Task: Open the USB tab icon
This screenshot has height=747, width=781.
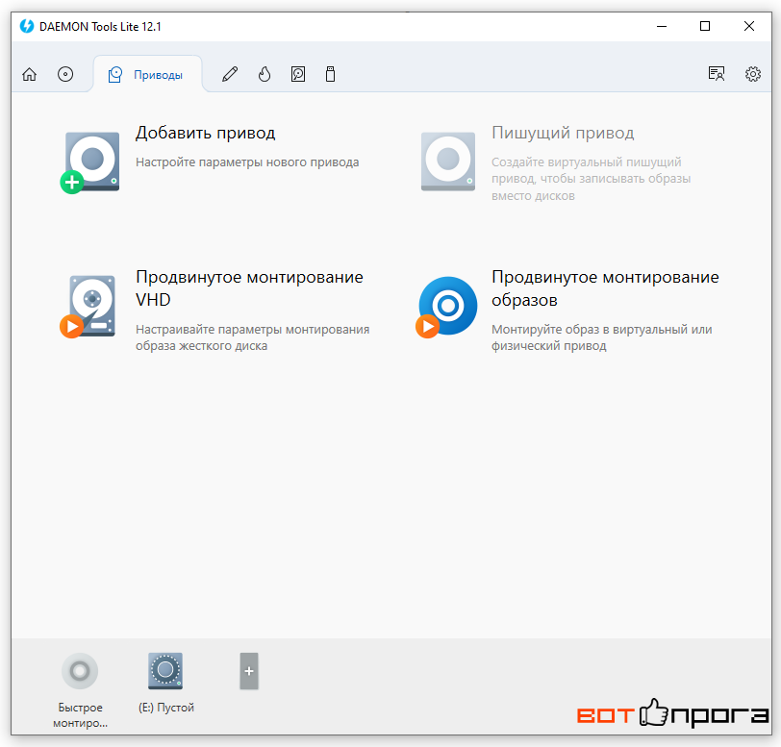Action: [330, 74]
